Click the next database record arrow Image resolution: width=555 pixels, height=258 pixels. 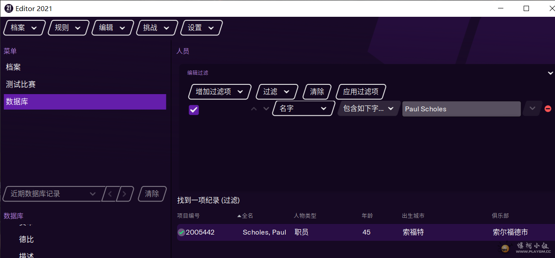click(x=125, y=194)
